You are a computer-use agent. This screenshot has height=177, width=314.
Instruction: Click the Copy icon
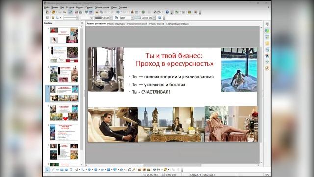click(102, 12)
